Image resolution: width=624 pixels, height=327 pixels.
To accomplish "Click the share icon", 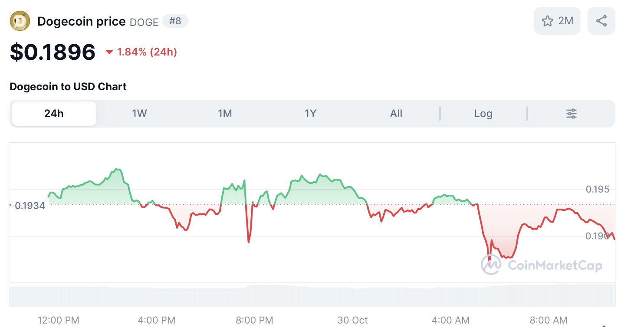I will point(601,20).
